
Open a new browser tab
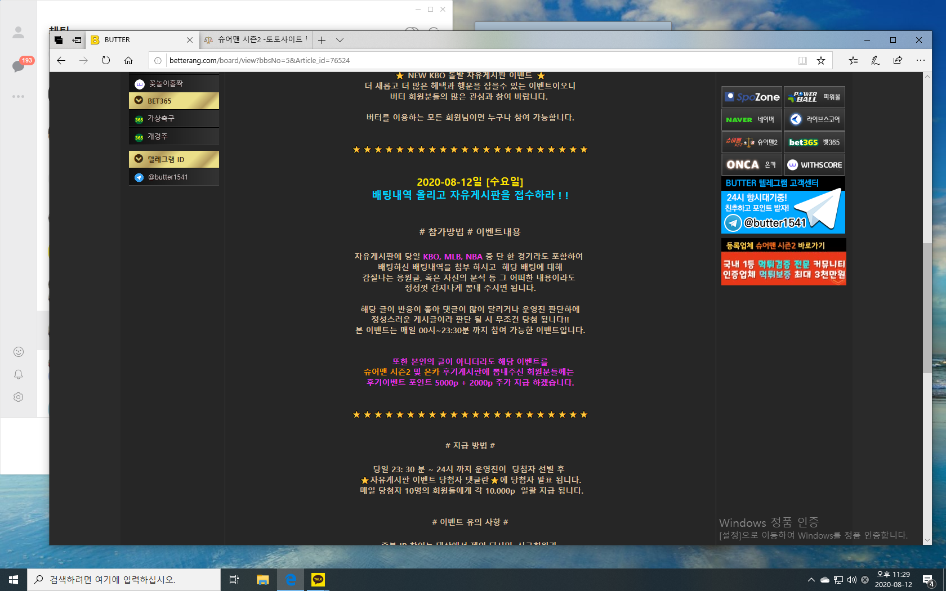coord(322,40)
